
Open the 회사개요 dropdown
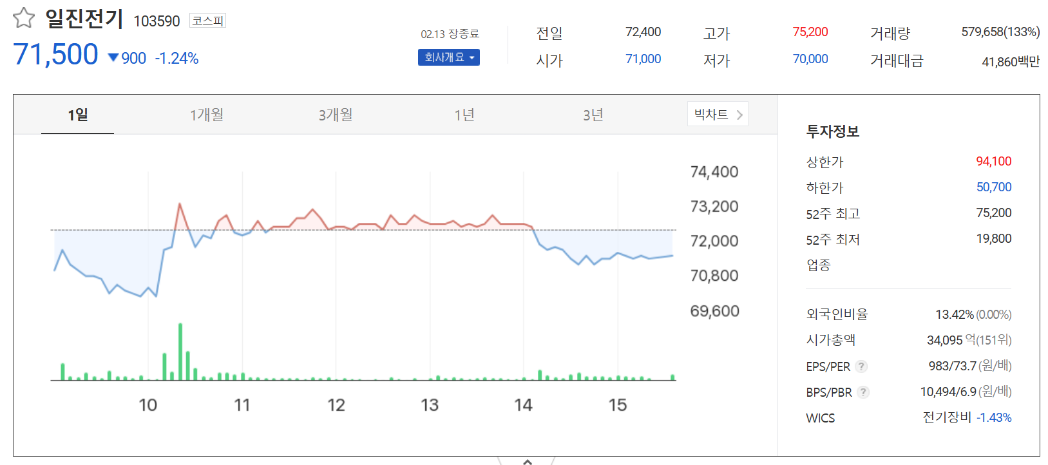pos(449,57)
